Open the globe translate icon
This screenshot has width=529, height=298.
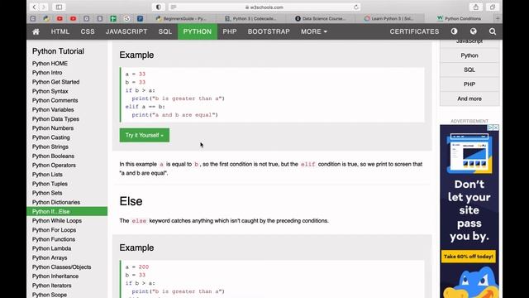(x=474, y=31)
